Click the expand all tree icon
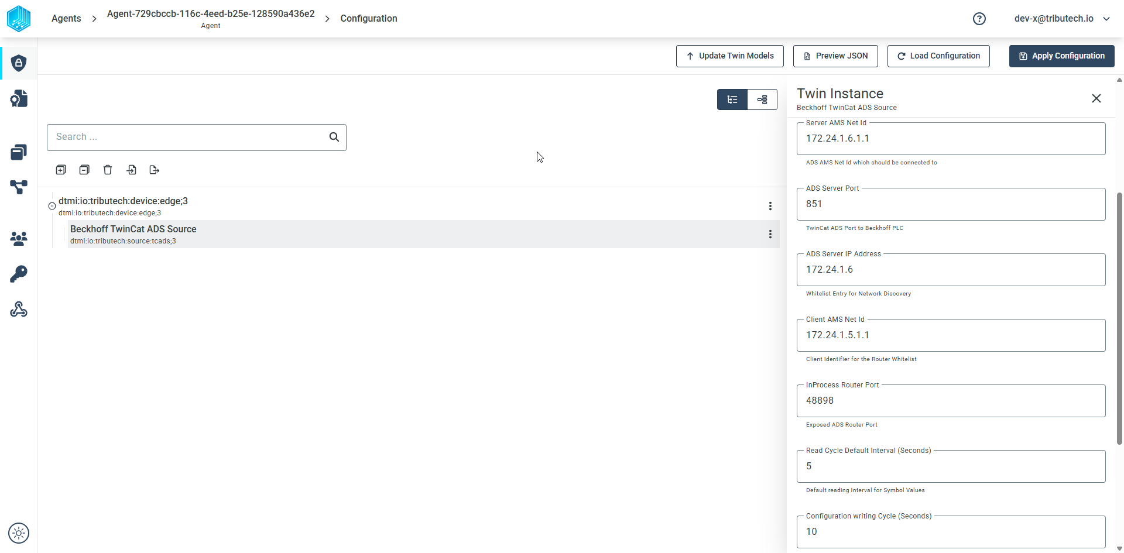This screenshot has width=1124, height=553. [x=61, y=170]
